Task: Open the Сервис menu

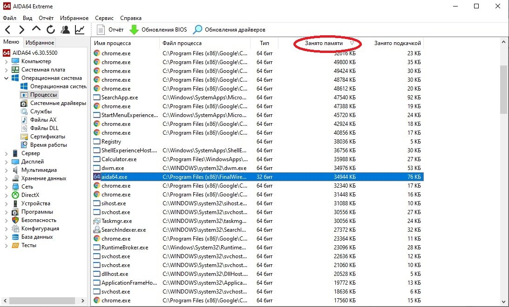Action: click(104, 18)
